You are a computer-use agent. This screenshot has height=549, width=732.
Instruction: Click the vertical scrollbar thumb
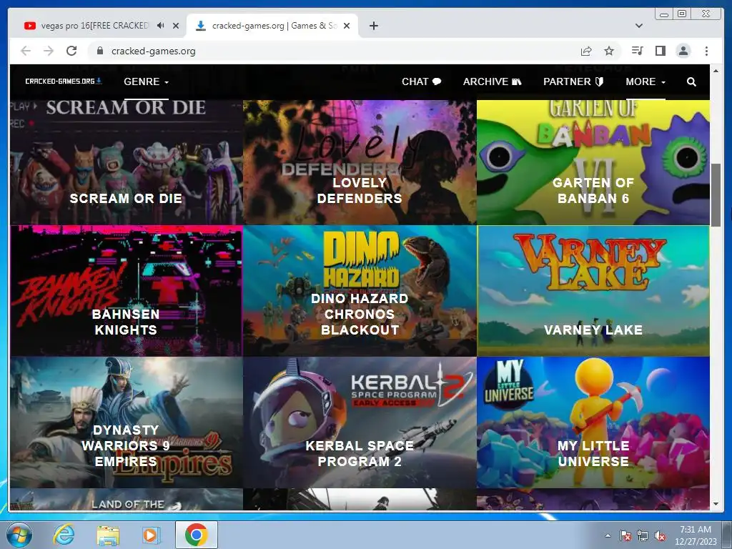716,194
